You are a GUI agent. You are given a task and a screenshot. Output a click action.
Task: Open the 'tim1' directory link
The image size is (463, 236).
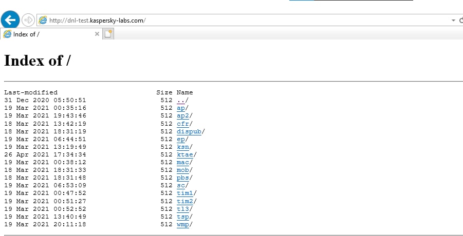point(185,193)
